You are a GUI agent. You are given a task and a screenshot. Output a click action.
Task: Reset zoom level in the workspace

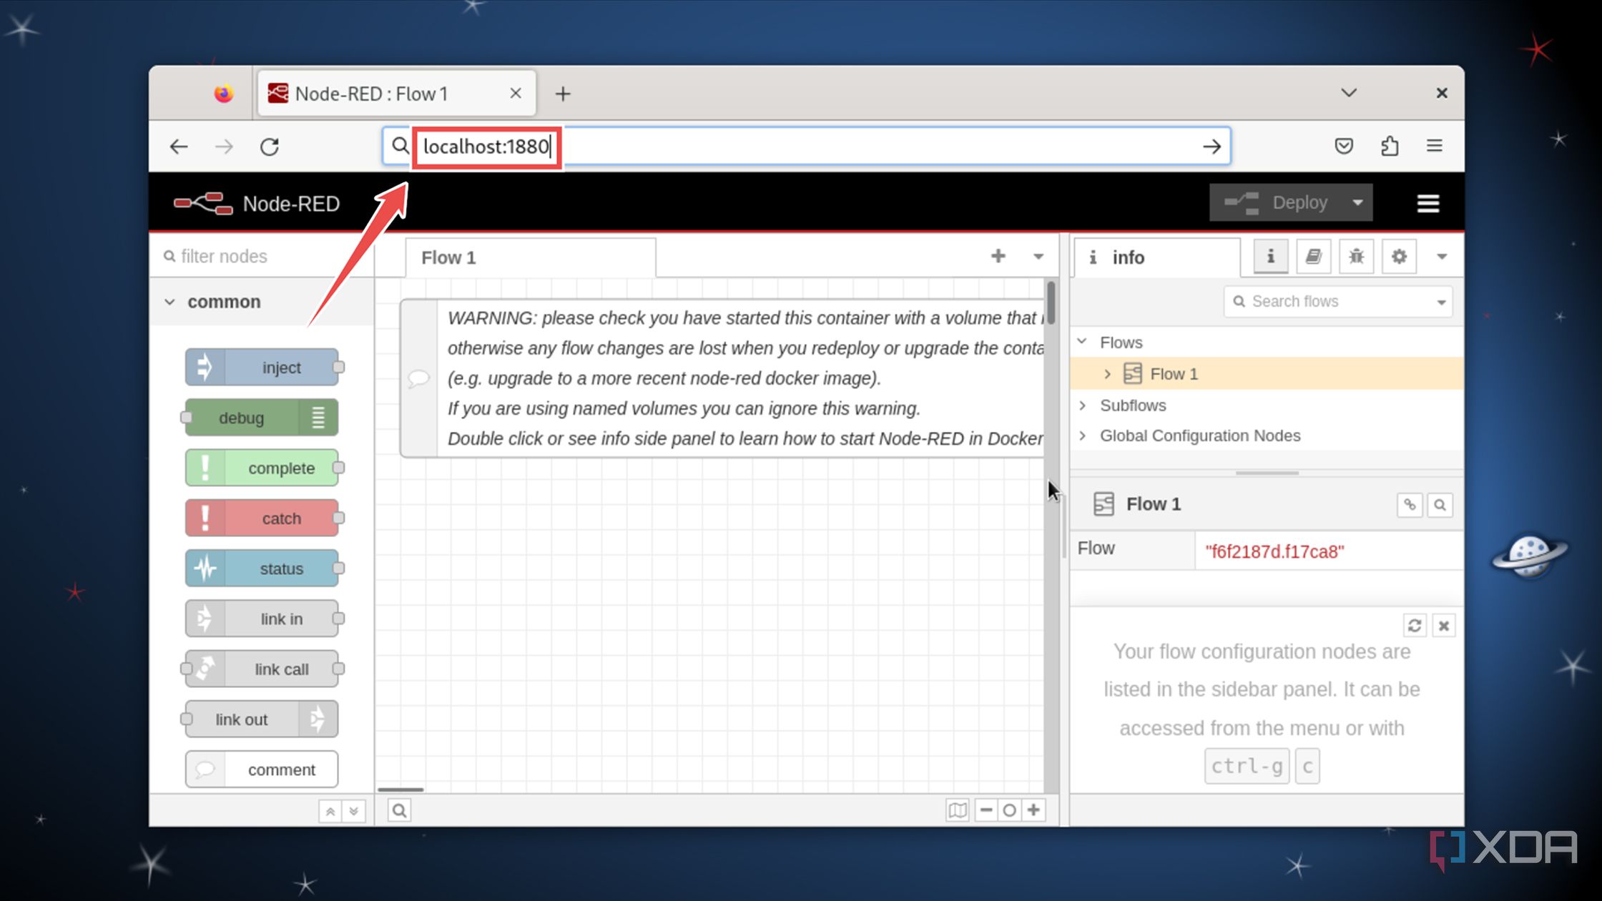pos(1009,809)
